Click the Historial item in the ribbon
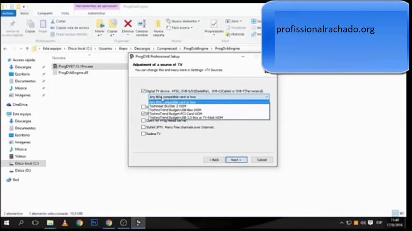The image size is (412, 231). click(235, 34)
